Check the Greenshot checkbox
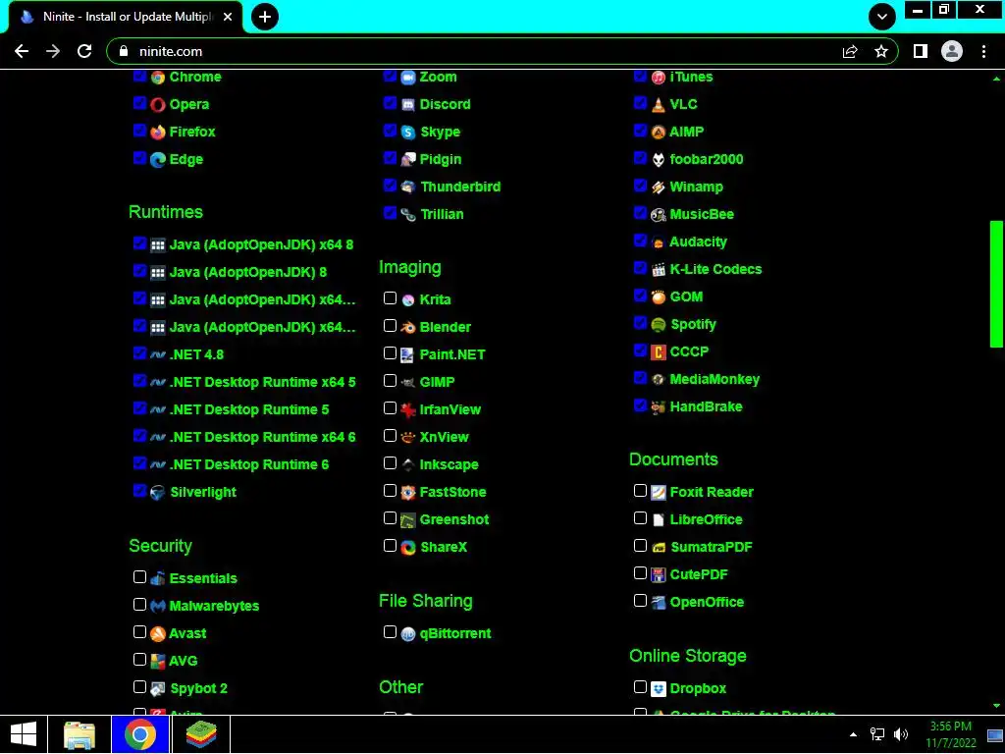The width and height of the screenshot is (1005, 754). point(390,518)
